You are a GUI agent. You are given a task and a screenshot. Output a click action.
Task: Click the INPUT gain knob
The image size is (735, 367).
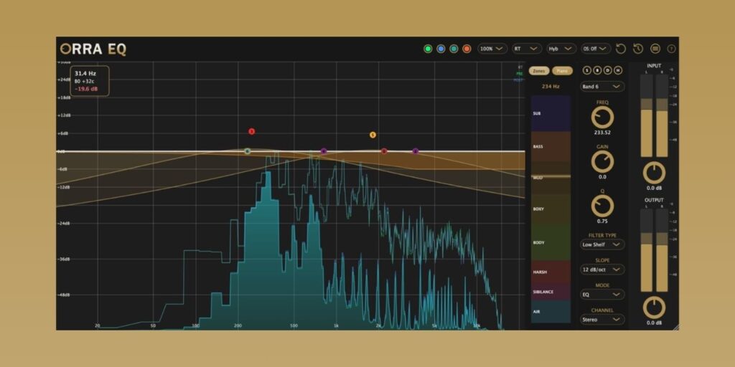click(654, 173)
